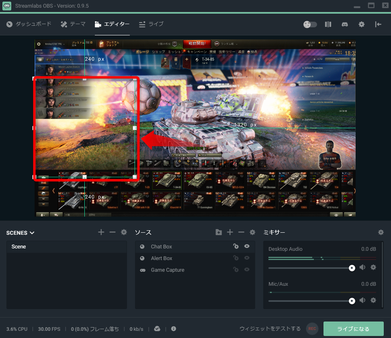
Task: Toggle Alert Box visibility eye
Action: click(247, 258)
